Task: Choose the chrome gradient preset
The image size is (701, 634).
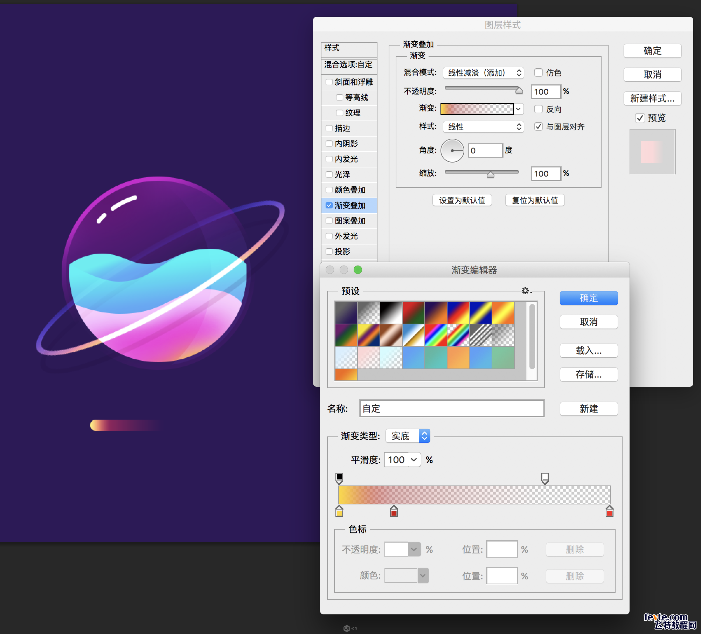Action: (x=414, y=335)
